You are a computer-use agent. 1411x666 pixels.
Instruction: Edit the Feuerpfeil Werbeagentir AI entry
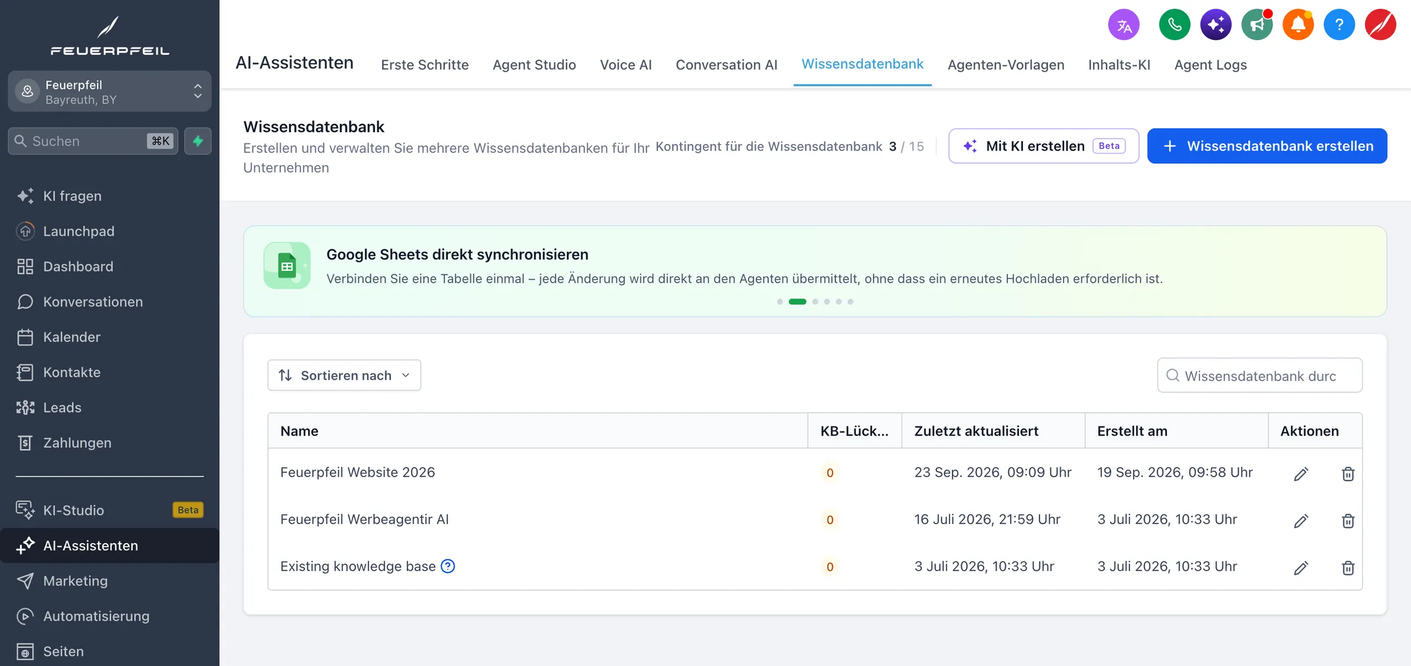[1300, 521]
